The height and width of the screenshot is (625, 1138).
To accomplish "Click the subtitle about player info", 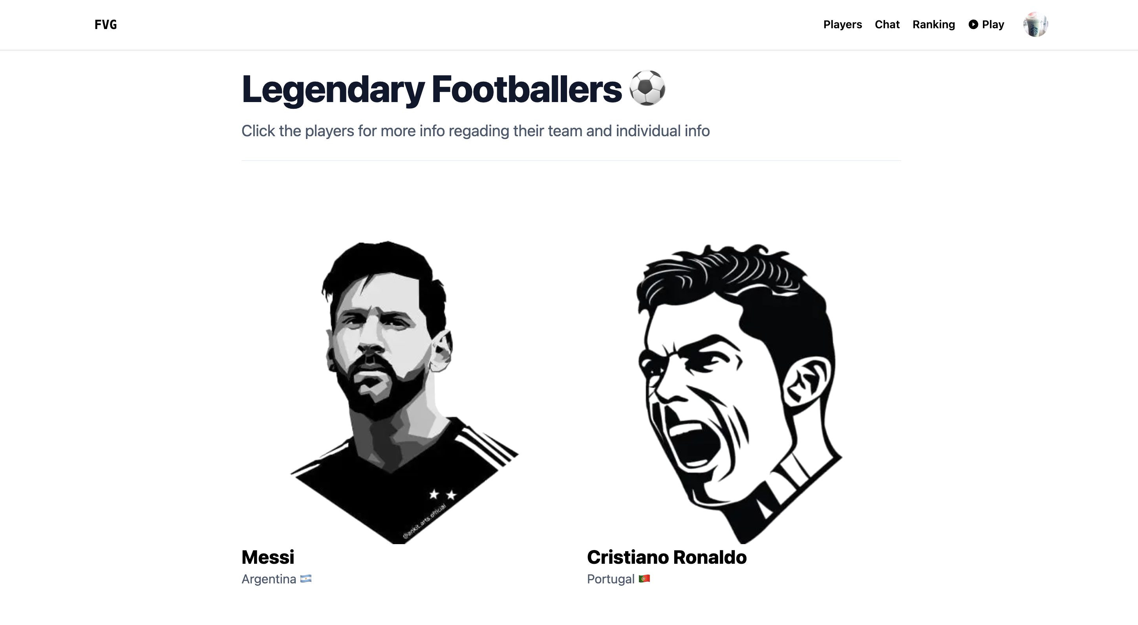I will [x=475, y=131].
